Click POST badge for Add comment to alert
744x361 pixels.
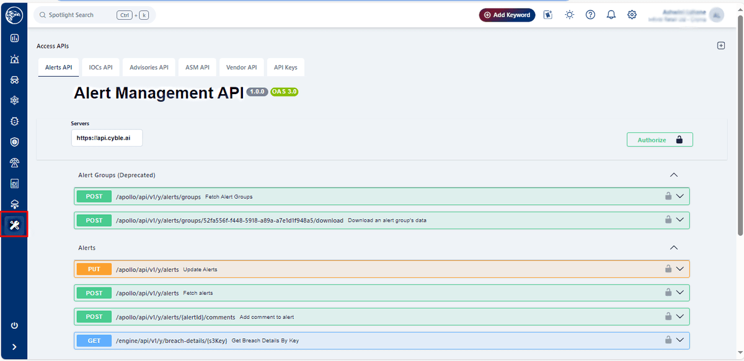(94, 316)
